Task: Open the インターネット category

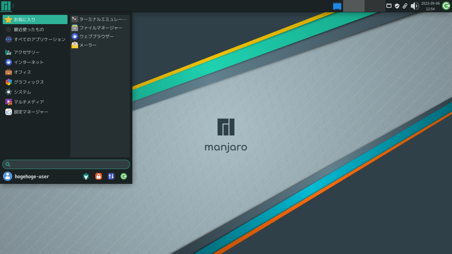Action: (x=35, y=62)
